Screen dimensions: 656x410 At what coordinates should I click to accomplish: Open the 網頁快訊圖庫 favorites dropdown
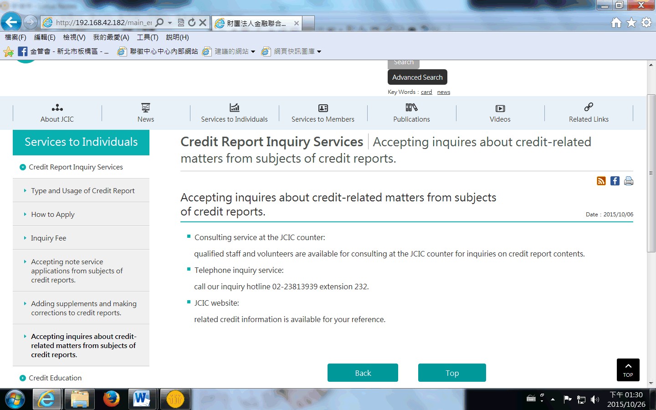pos(319,51)
